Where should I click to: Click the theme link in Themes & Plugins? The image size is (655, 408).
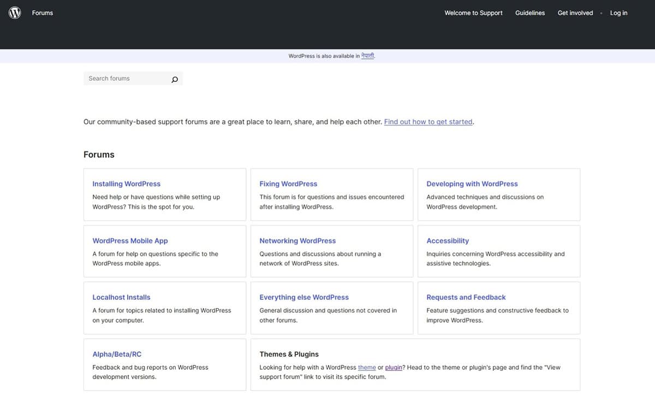coord(367,368)
